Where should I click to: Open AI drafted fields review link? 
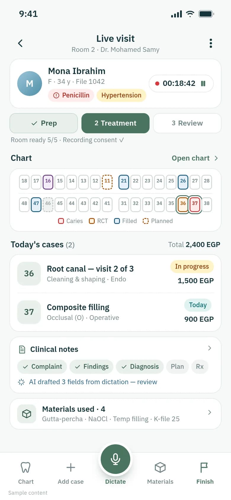click(x=93, y=382)
